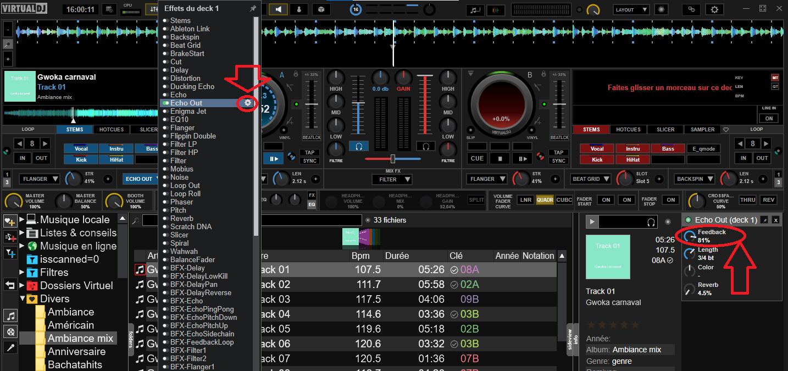This screenshot has width=788, height=371.
Task: Click stop button on deck B
Action: pyautogui.click(x=500, y=158)
